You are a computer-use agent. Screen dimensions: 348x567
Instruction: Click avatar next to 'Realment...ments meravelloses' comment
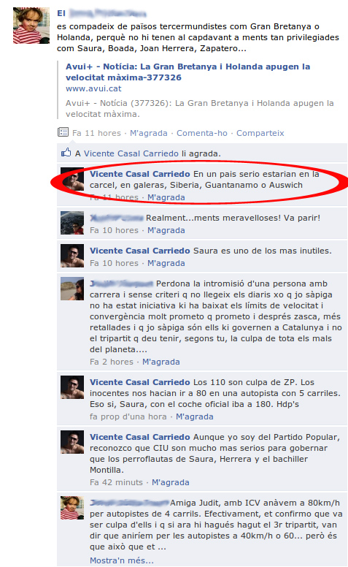pos(72,223)
